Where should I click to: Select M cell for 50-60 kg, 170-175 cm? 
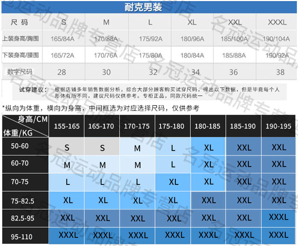(x=137, y=146)
